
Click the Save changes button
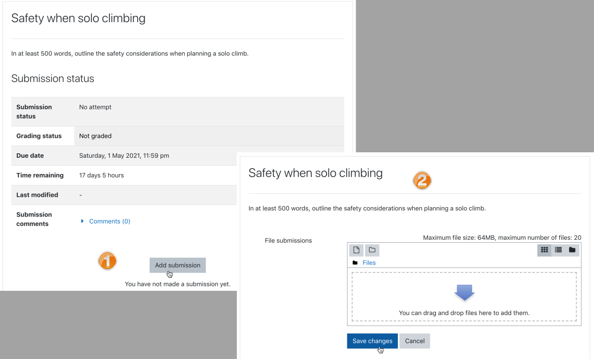(x=373, y=341)
